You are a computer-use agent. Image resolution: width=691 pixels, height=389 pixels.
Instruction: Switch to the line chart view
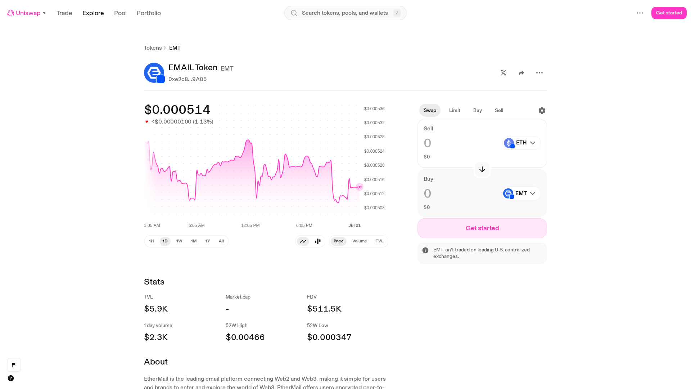pos(303,241)
